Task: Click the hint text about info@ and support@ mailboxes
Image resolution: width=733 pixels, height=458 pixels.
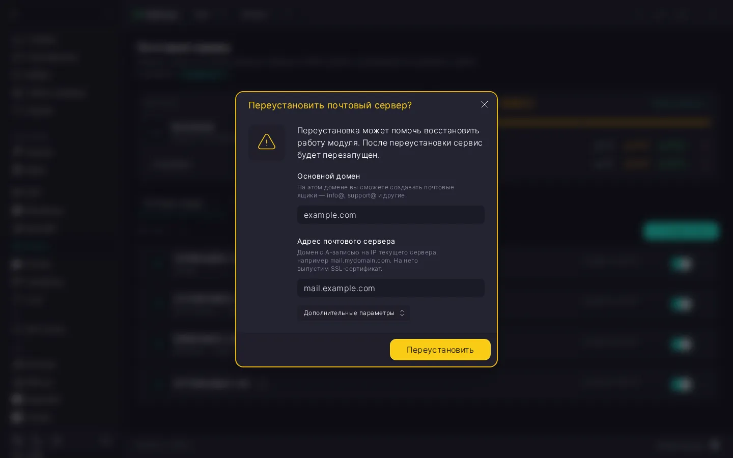Action: pos(376,191)
